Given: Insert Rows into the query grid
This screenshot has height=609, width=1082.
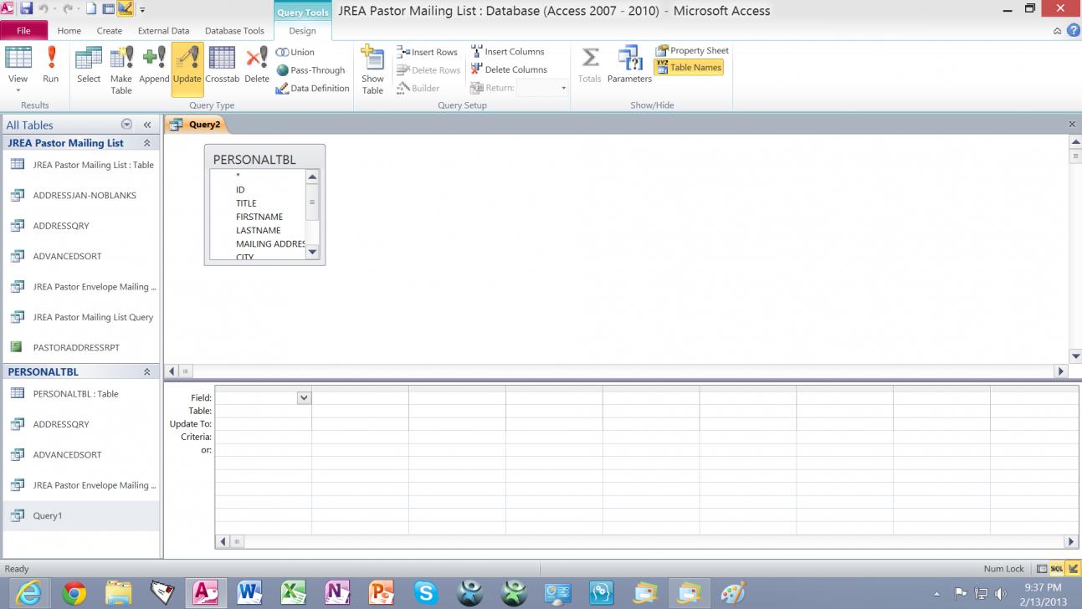Looking at the screenshot, I should click(x=427, y=52).
